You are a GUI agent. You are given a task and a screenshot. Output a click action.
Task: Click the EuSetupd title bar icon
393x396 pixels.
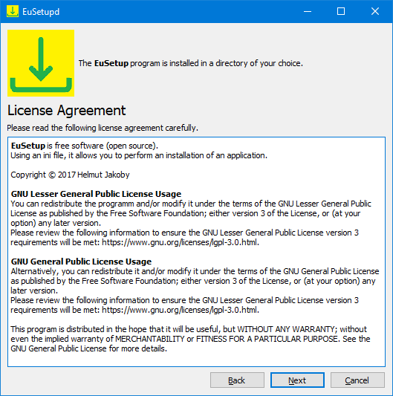[13, 11]
